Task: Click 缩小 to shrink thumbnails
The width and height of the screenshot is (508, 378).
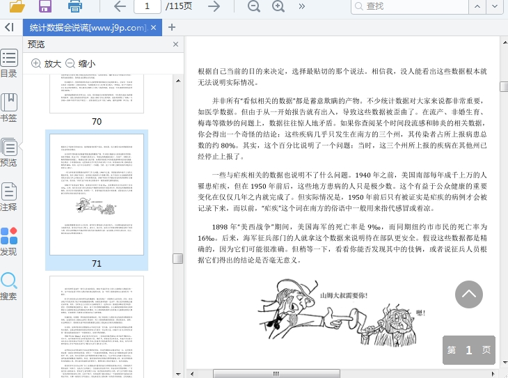Action: 81,63
